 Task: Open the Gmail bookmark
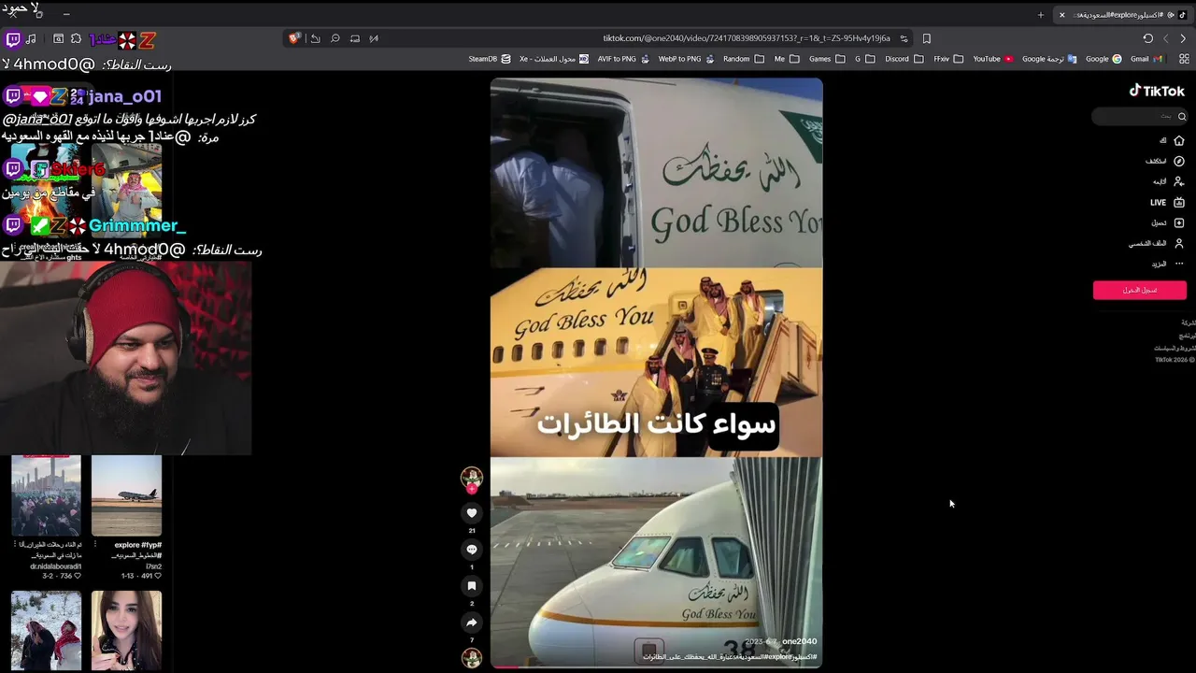point(1146,59)
